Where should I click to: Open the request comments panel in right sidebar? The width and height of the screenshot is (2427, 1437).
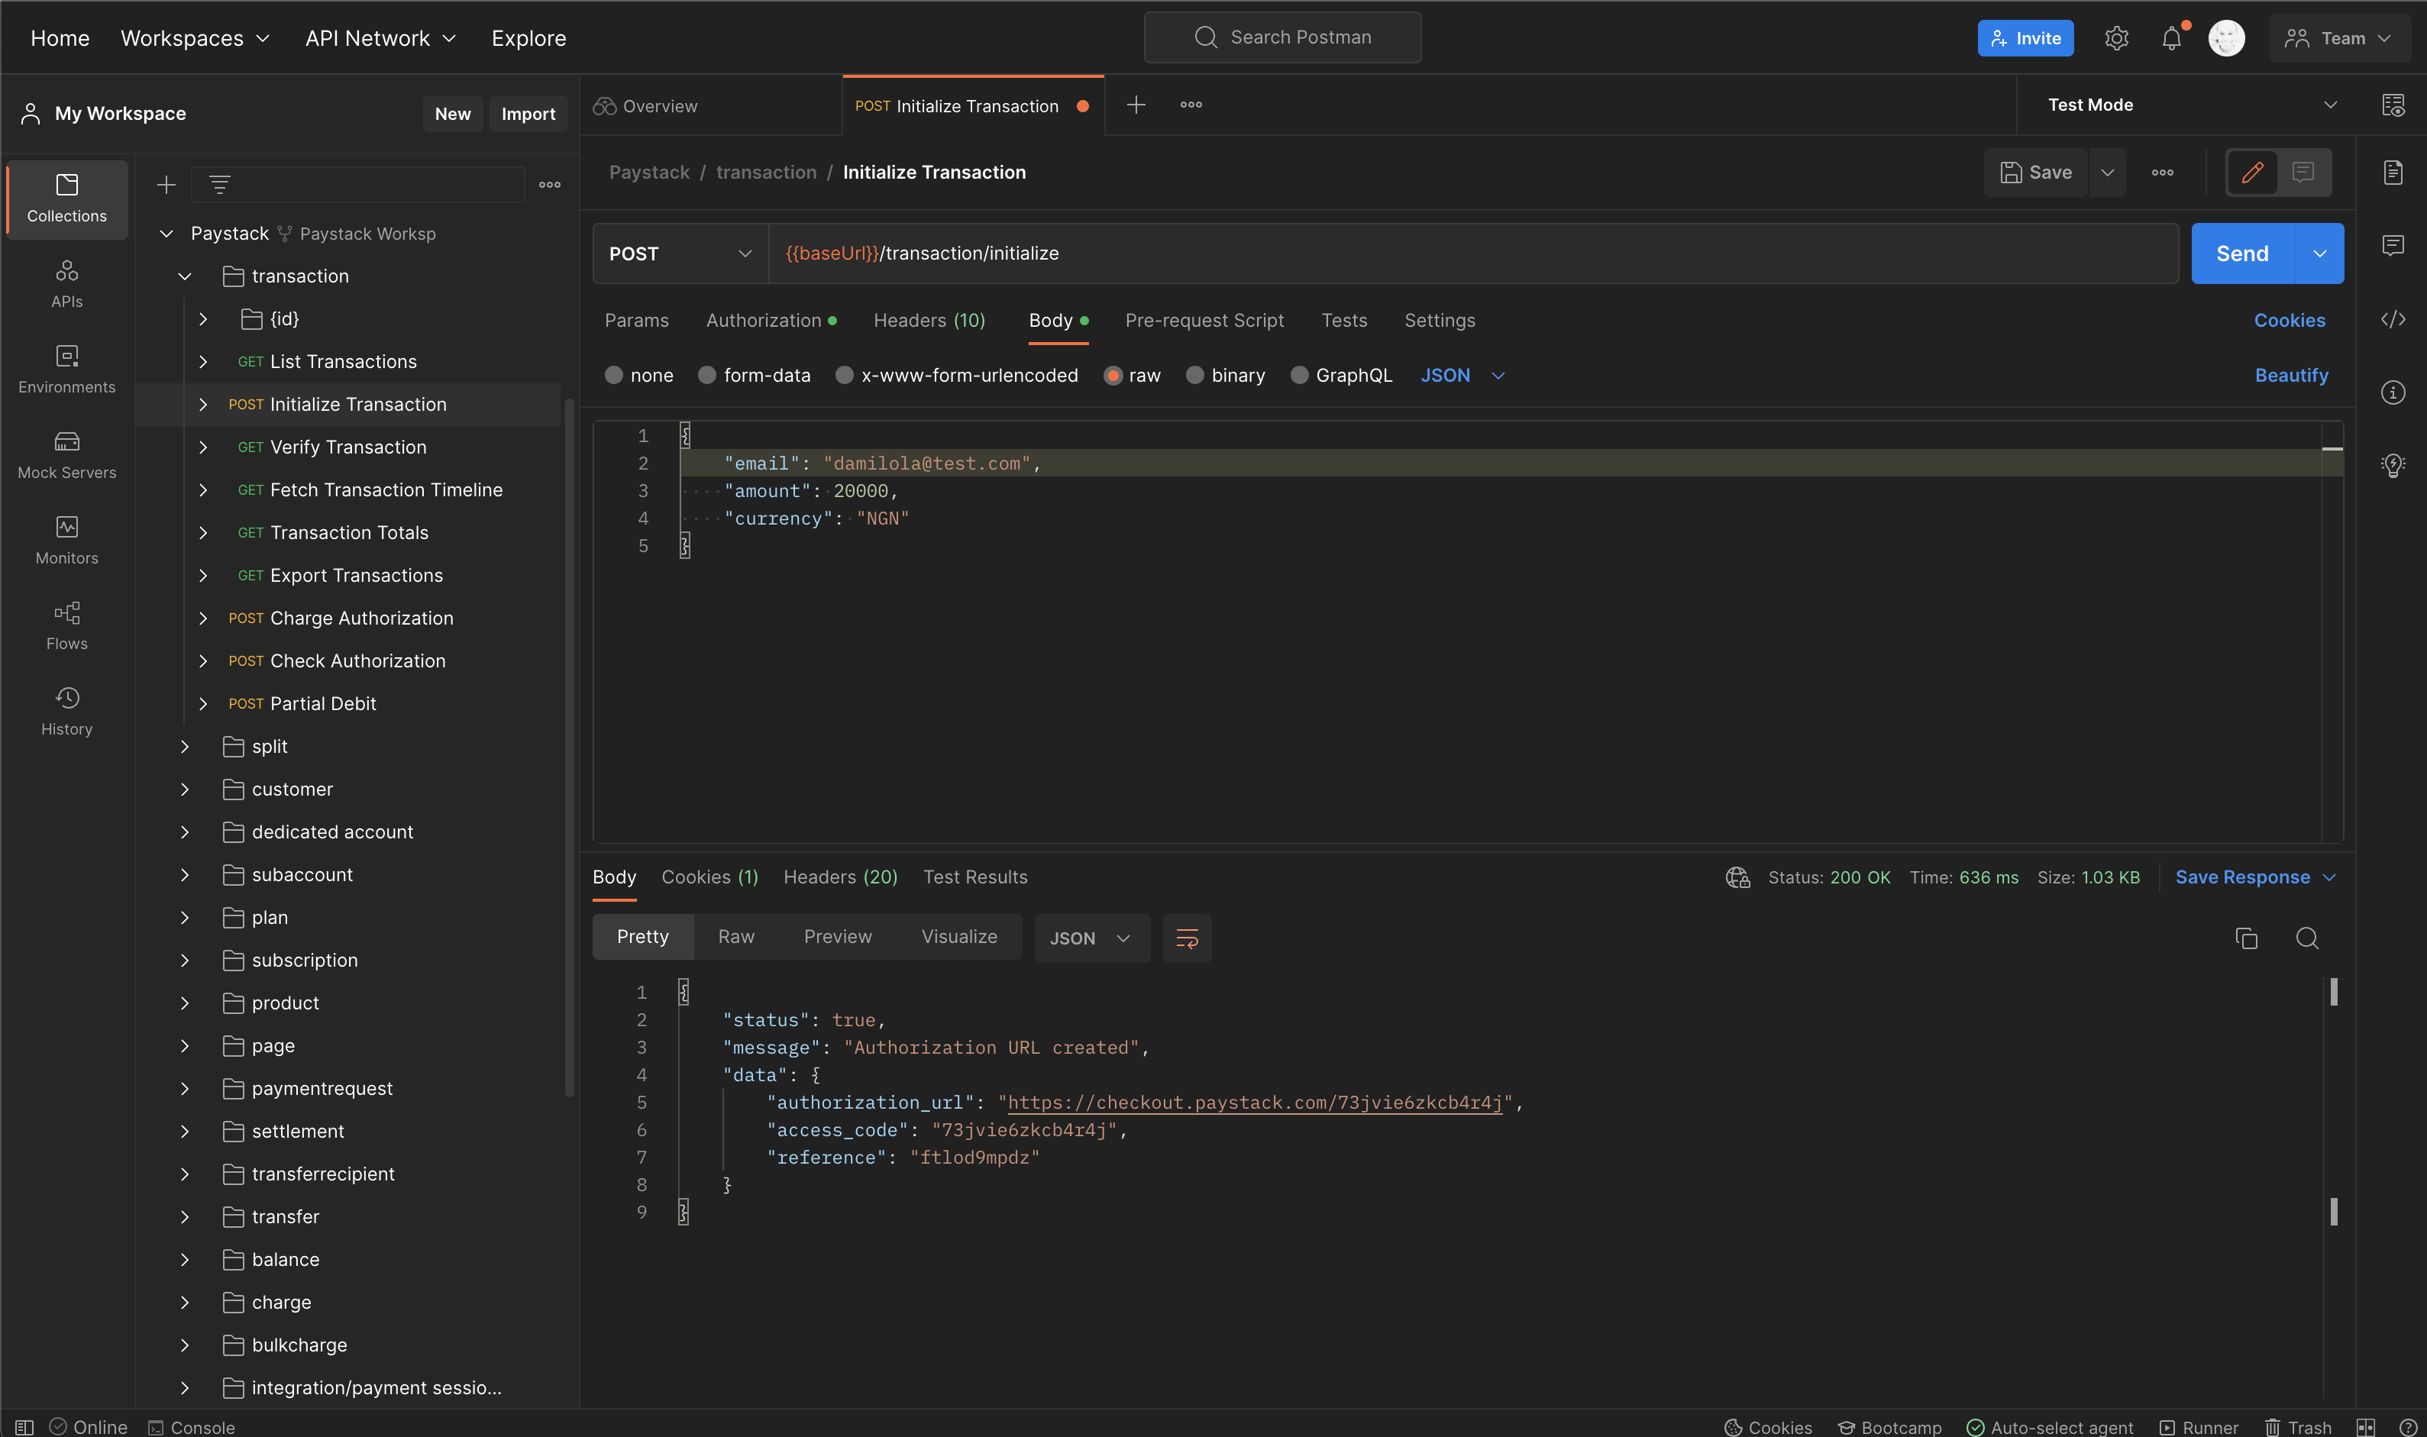2392,245
